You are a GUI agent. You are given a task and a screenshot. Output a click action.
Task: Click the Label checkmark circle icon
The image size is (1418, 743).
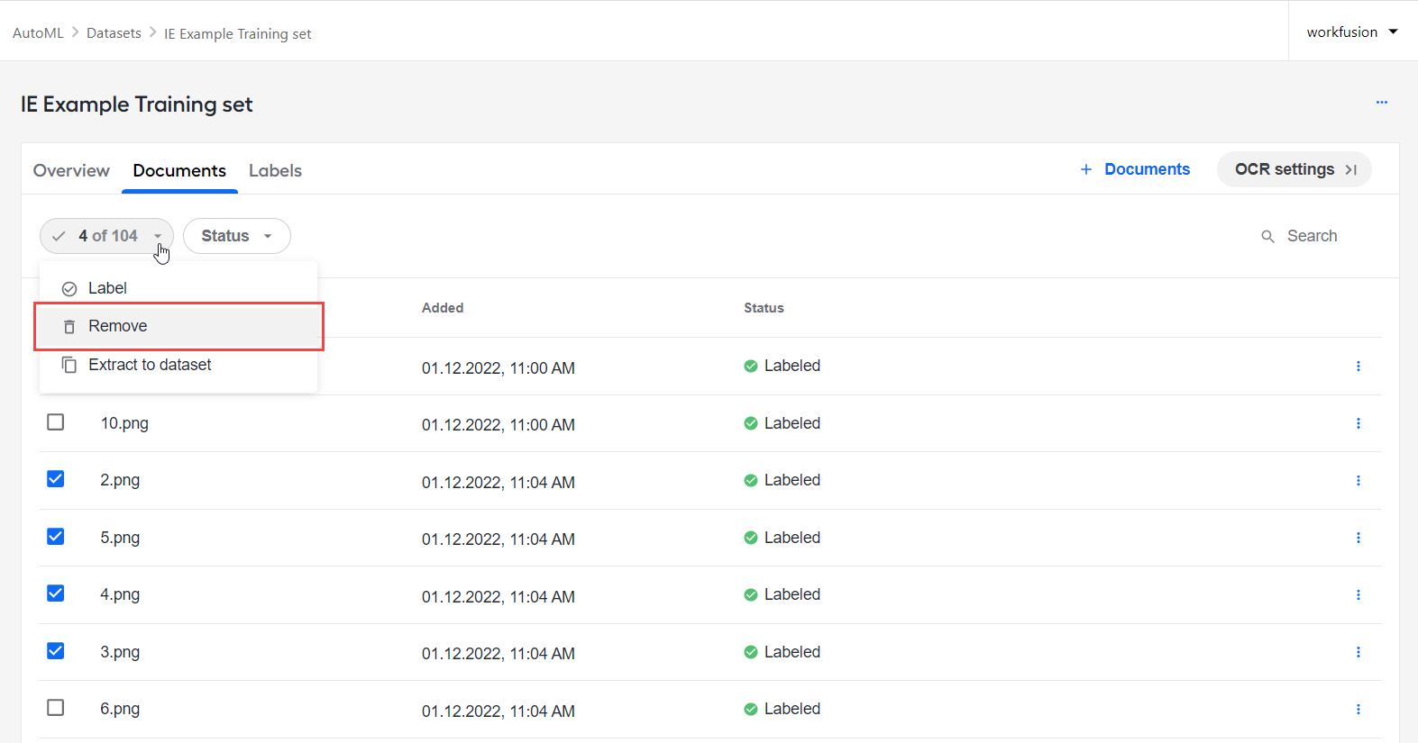click(69, 289)
